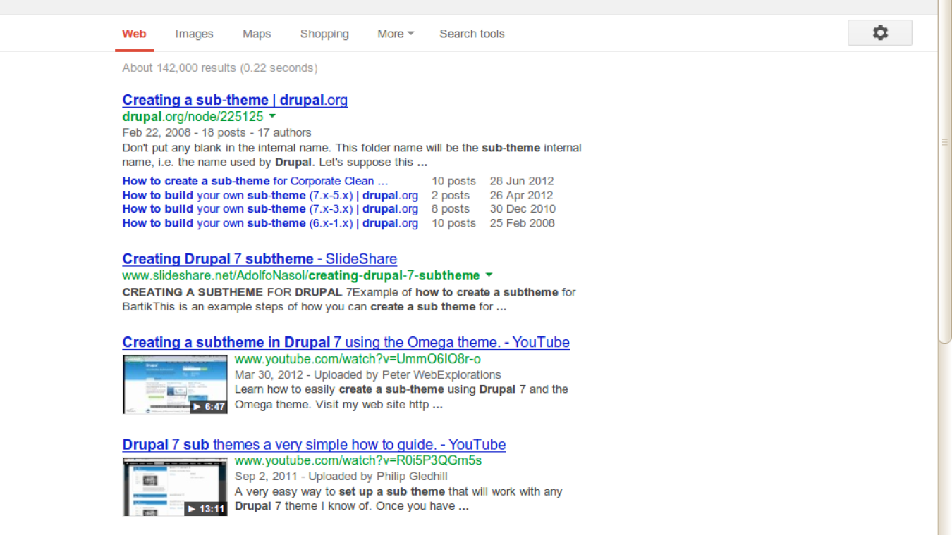
Task: Open 'How to build your own sub-theme (7.x-5.x)' link
Action: tap(270, 195)
